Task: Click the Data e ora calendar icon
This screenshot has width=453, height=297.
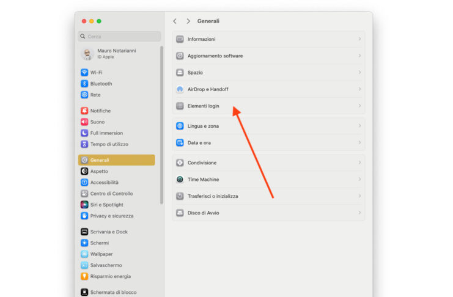Action: point(180,143)
